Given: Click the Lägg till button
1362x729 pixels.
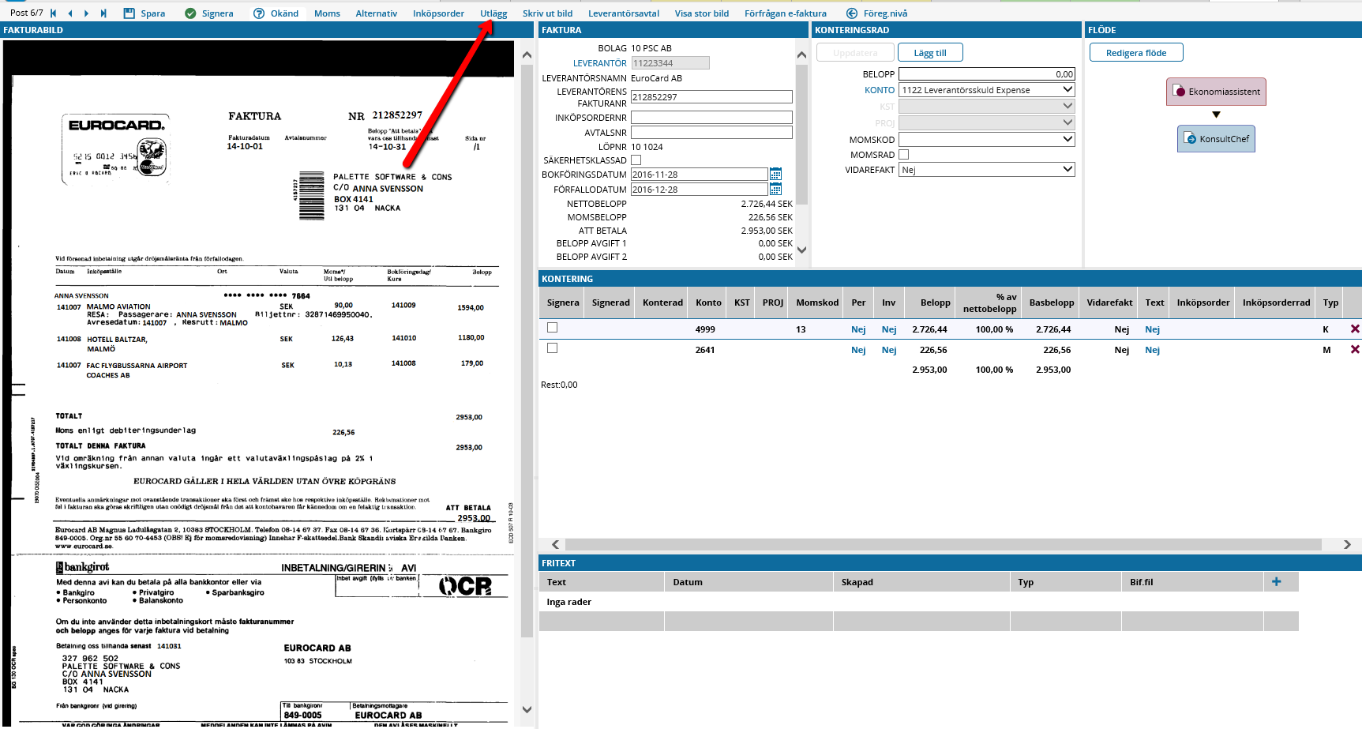Looking at the screenshot, I should pos(930,52).
